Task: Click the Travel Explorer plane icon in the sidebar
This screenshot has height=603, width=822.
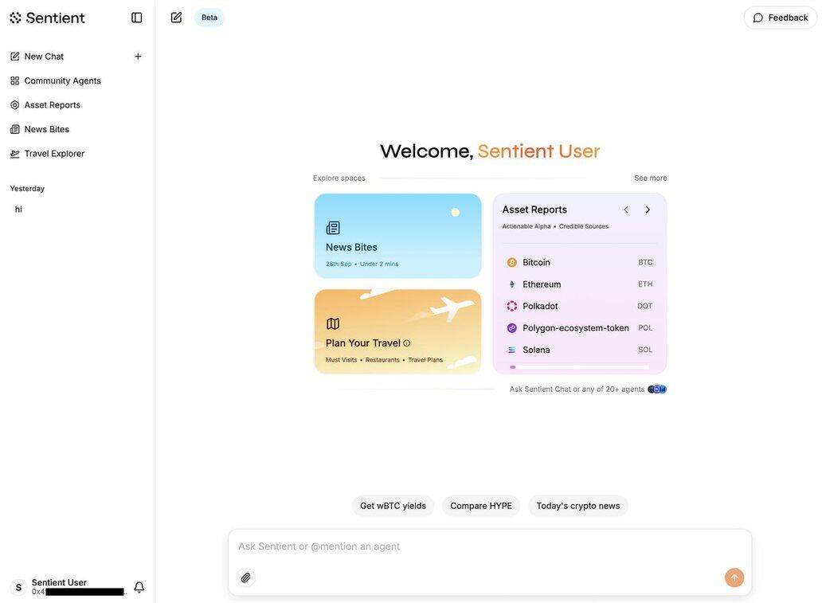Action: point(14,154)
